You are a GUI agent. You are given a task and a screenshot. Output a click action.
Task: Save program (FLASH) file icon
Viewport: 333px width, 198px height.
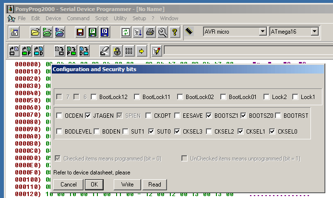pyautogui.click(x=93, y=32)
